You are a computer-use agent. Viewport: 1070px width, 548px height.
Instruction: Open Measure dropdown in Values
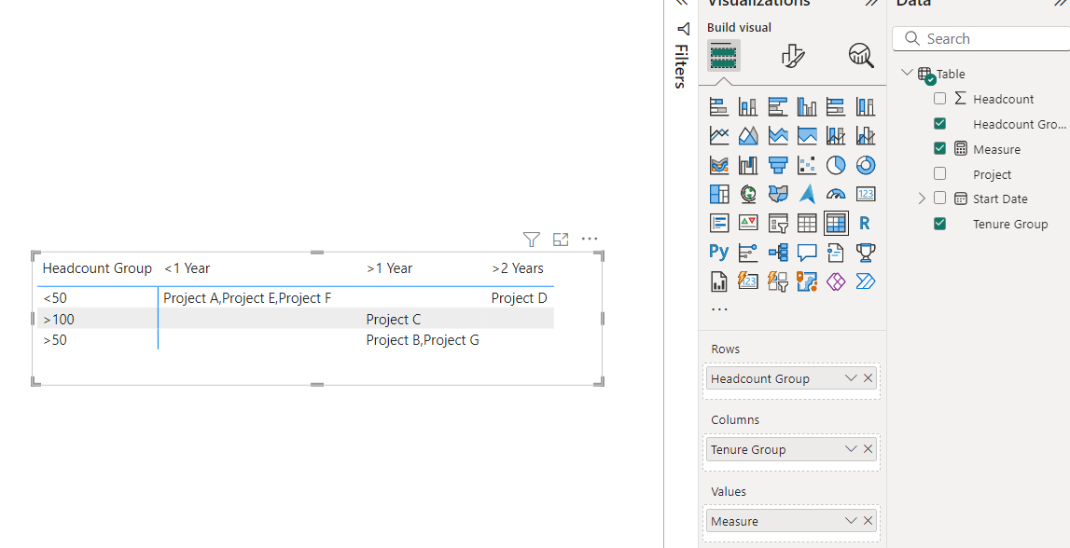850,521
